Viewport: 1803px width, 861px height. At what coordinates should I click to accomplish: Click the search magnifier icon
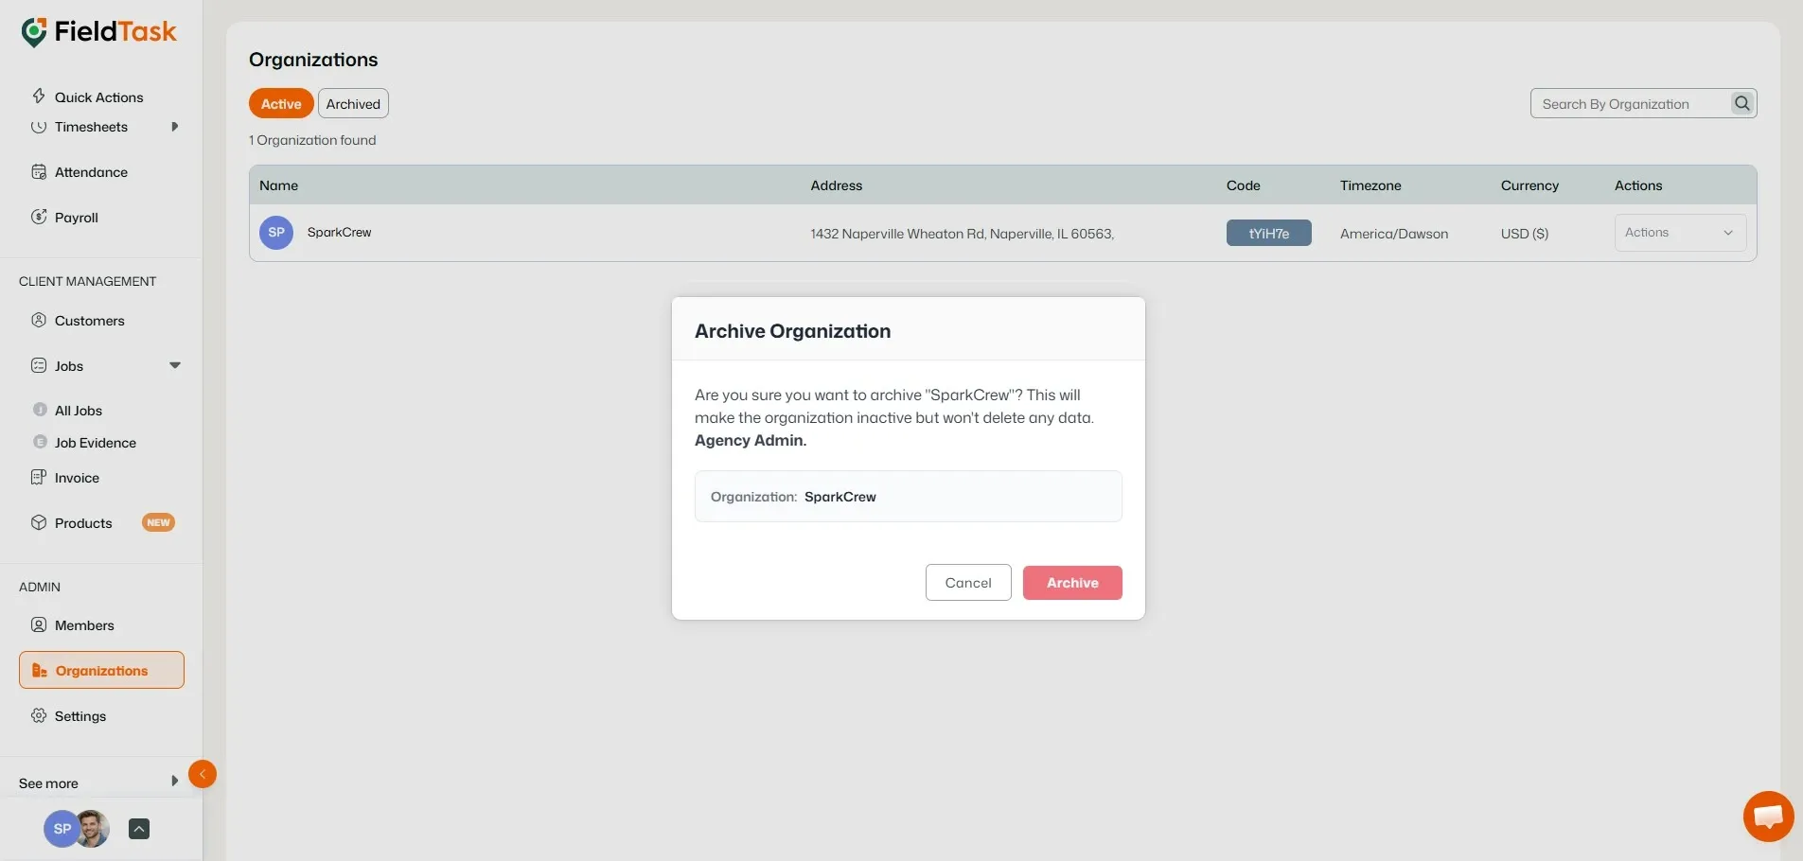(x=1742, y=103)
